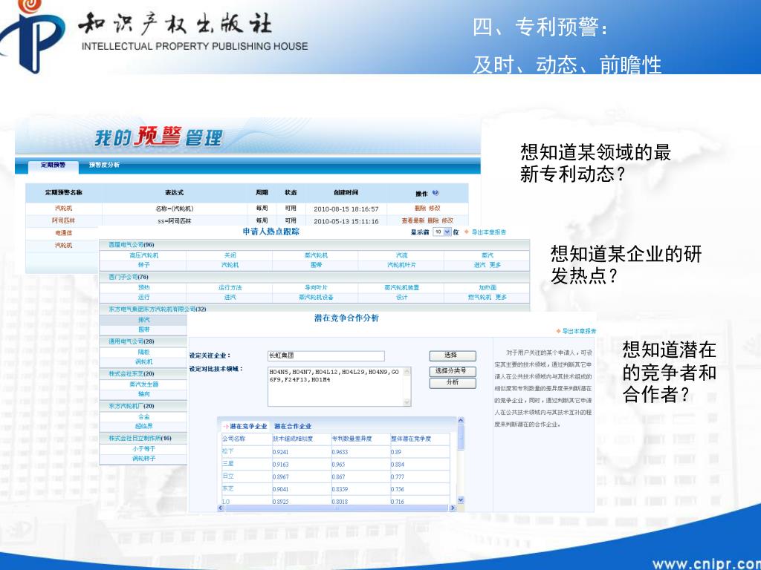Viewport: 761px width, 570px height.
Task: Click 株式会社东芝(20) applicant heading
Action: (131, 374)
